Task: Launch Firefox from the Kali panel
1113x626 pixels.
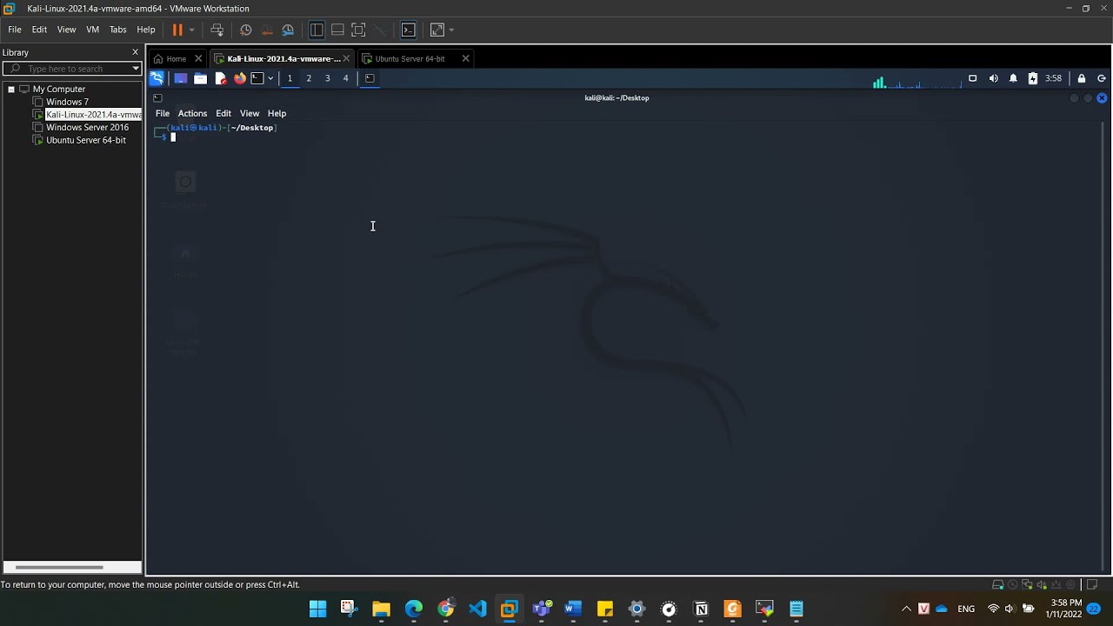Action: coord(240,78)
